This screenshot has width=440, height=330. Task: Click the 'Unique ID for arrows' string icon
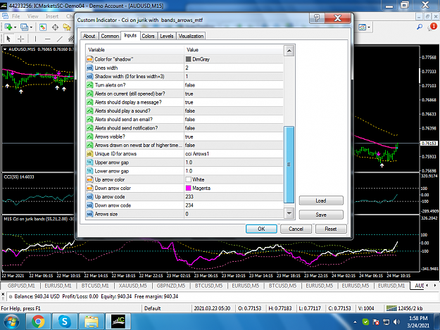pyautogui.click(x=90, y=154)
